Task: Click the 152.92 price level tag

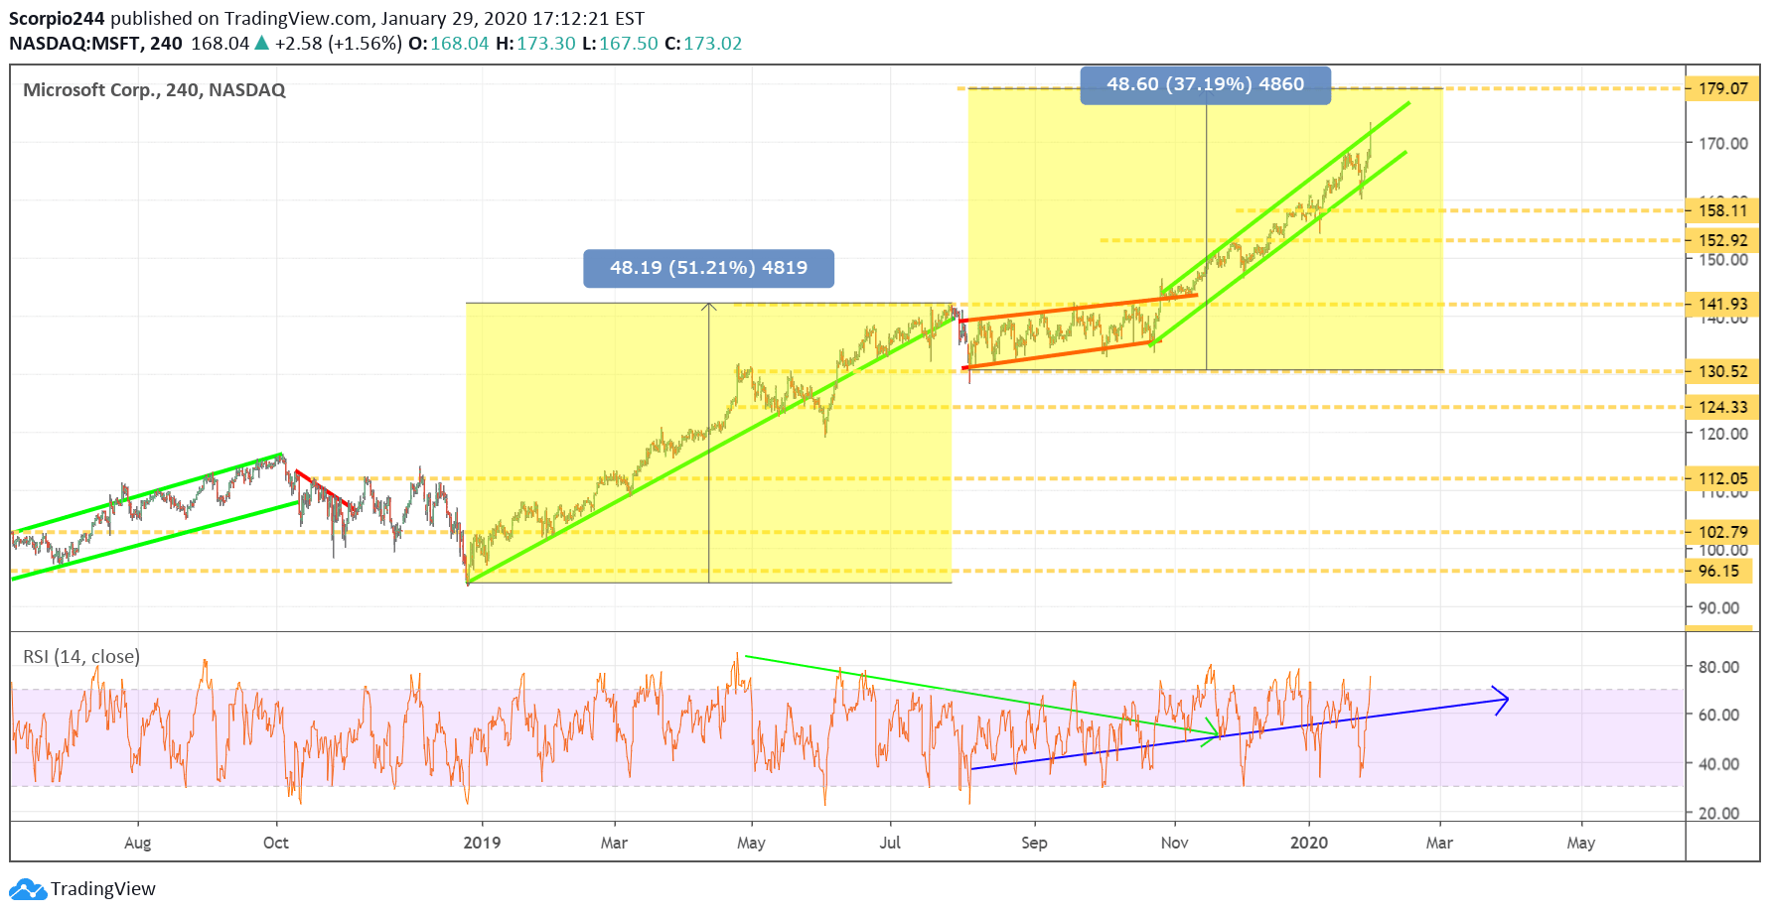Action: 1722,240
